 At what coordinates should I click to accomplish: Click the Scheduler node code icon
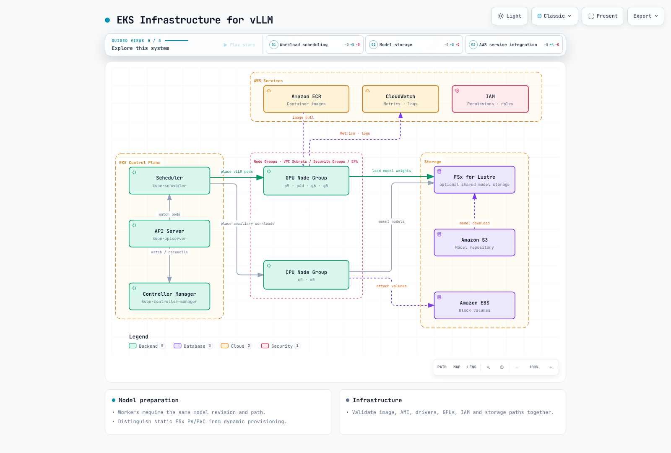coord(134,172)
